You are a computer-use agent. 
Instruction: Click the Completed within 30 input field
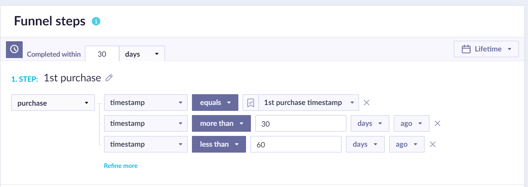102,54
